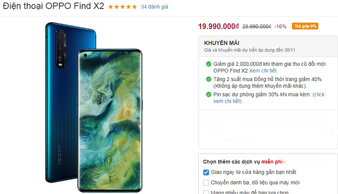
Task: Click the 19.990.000đ sale price
Action: click(218, 26)
